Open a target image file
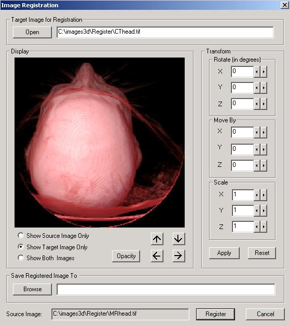Image resolution: width=290 pixels, height=326 pixels. point(32,32)
